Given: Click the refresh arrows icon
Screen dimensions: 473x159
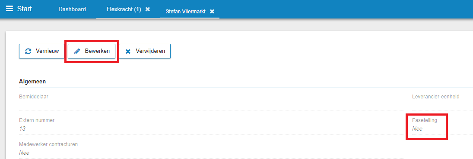Looking at the screenshot, I should [x=28, y=51].
